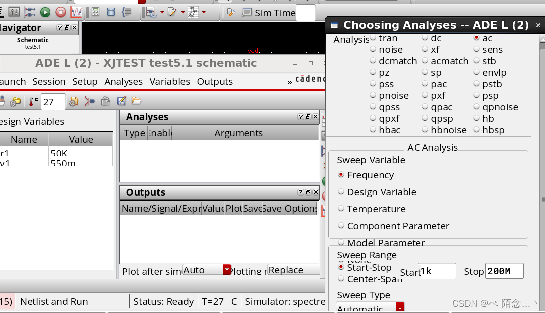Image resolution: width=545 pixels, height=313 pixels.
Task: Open the calculator icon in top toolbar
Action: coord(95,12)
